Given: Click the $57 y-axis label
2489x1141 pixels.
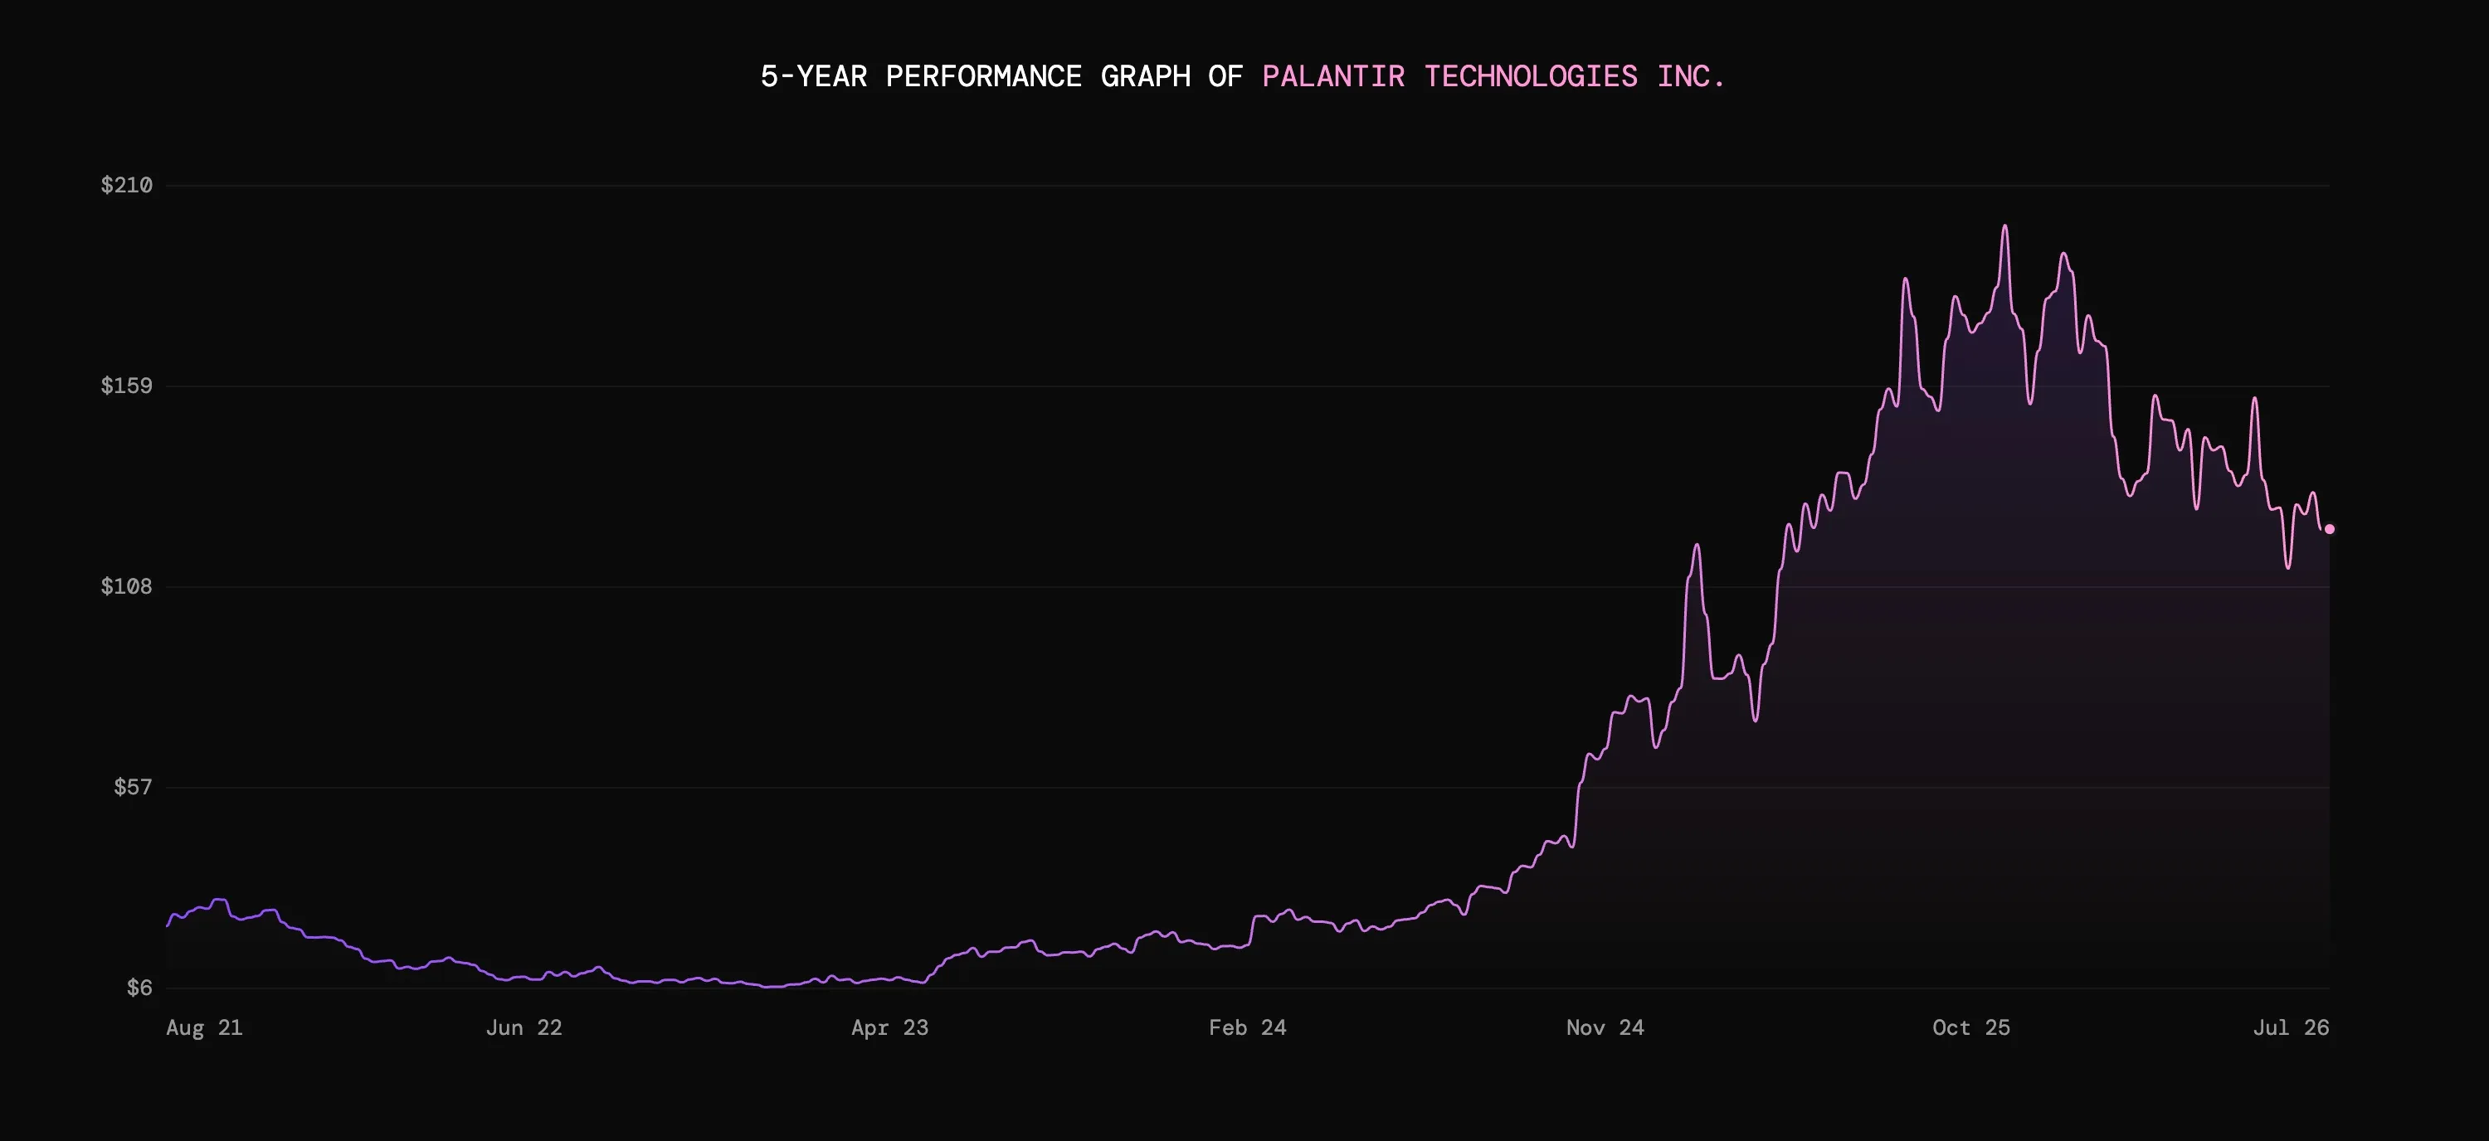Looking at the screenshot, I should pos(134,787).
